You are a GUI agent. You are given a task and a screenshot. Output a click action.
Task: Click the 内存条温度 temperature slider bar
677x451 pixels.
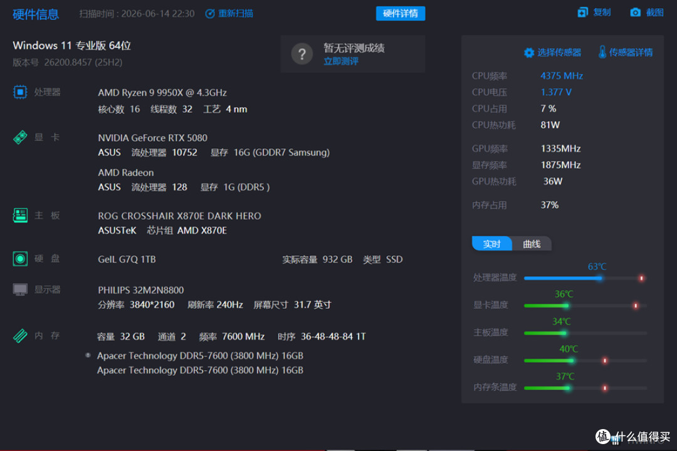pyautogui.click(x=585, y=388)
